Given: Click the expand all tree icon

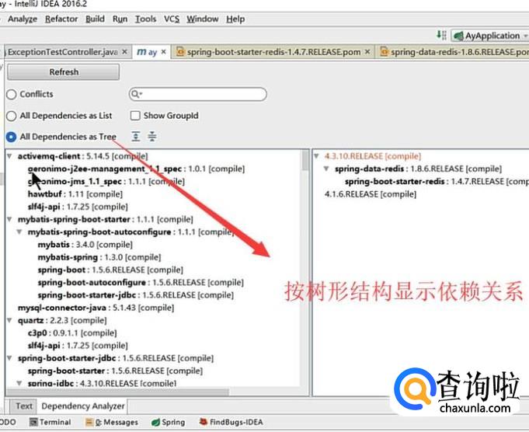Looking at the screenshot, I should click(136, 136).
